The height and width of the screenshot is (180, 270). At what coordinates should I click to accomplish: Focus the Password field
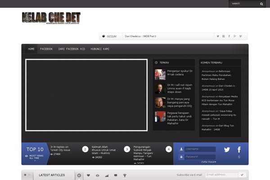200,157
